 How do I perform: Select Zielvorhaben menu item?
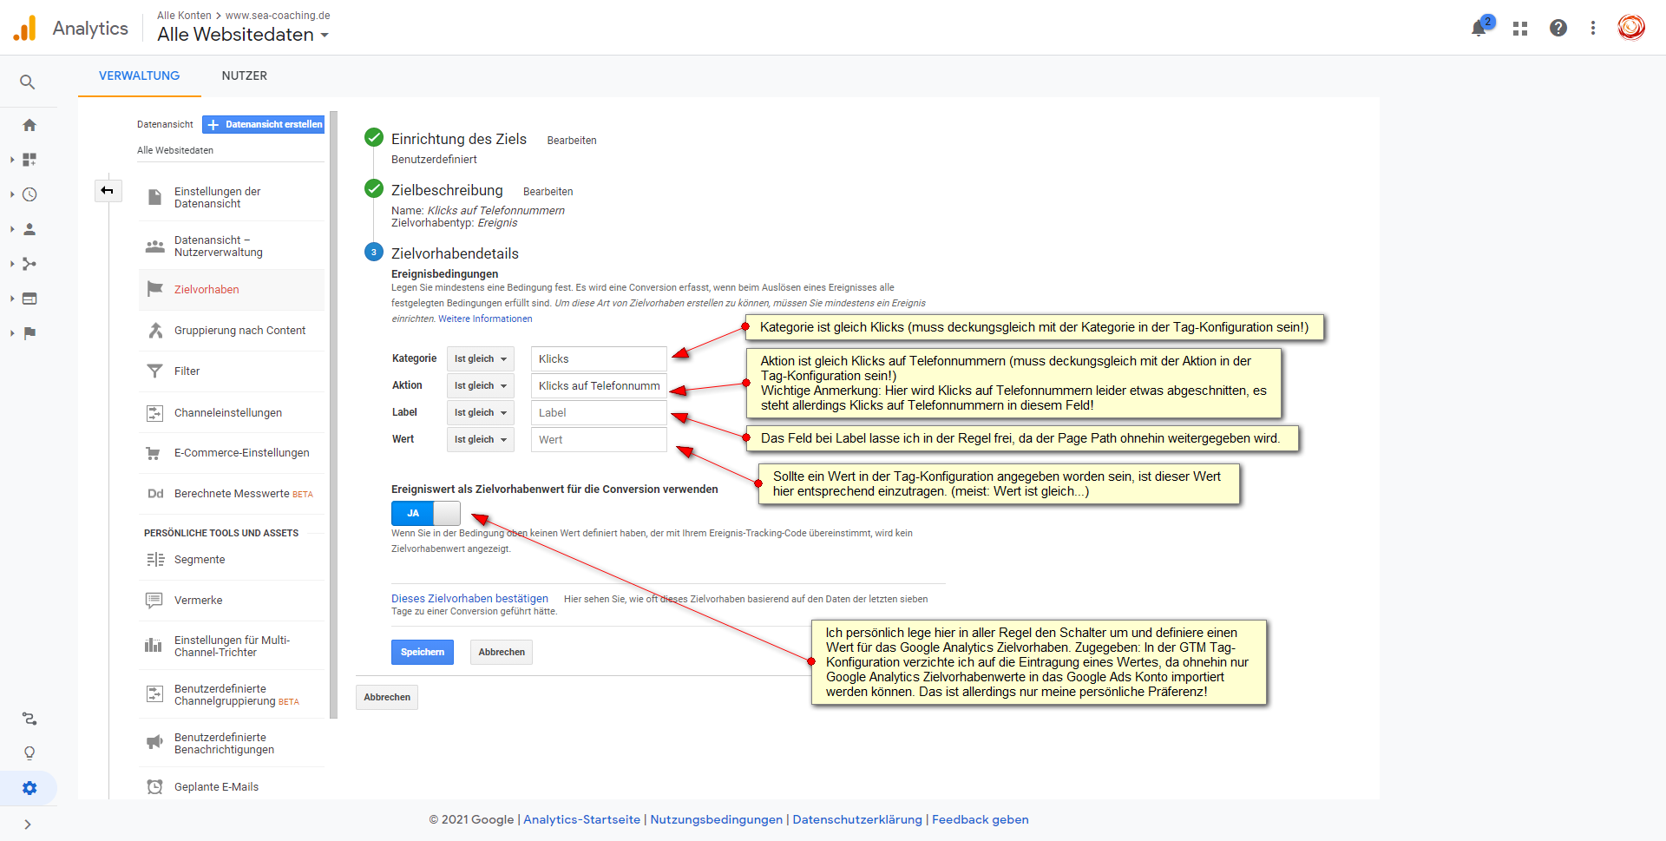[232, 290]
